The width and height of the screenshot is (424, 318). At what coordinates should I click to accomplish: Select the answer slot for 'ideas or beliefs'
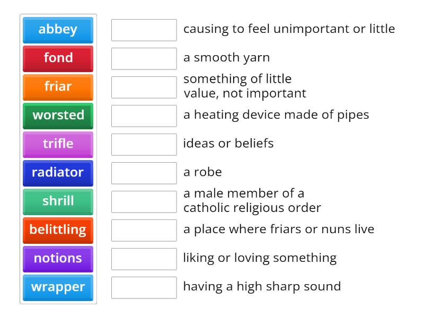point(144,145)
